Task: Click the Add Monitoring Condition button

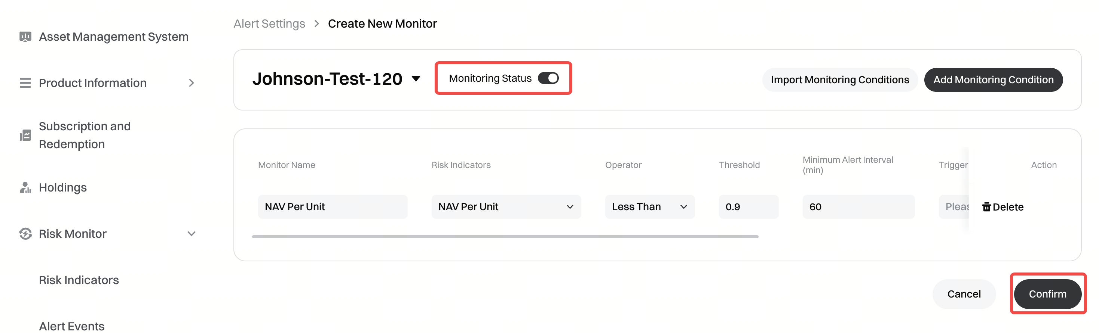Action: [993, 80]
